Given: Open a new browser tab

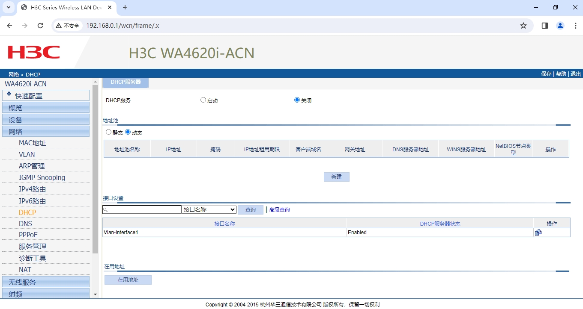Looking at the screenshot, I should tap(125, 7).
